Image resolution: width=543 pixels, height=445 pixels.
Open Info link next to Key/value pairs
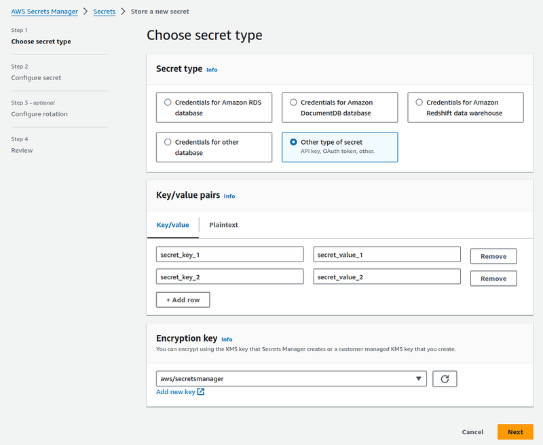[x=229, y=196]
